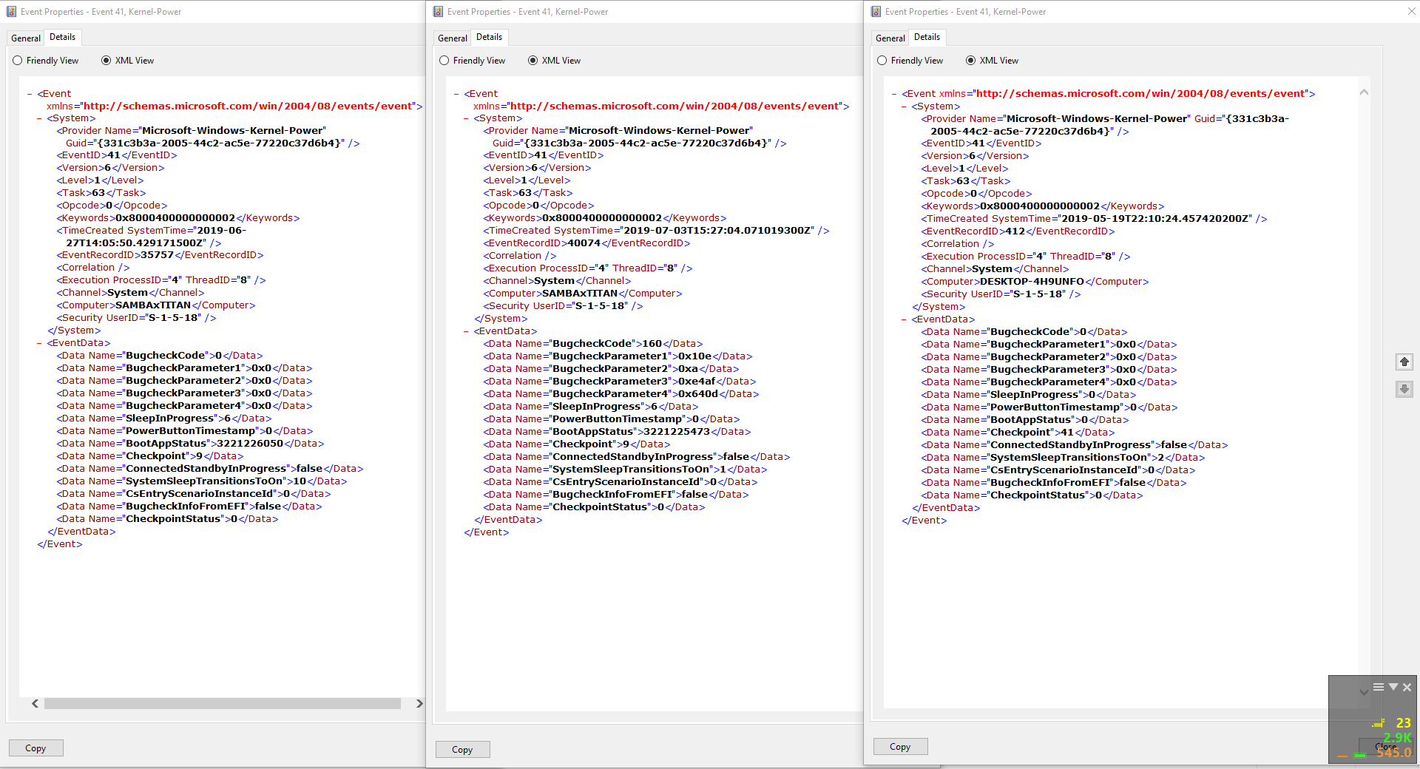Click EventRecordID 40074 line in middle window
This screenshot has height=769, width=1420.
(586, 243)
